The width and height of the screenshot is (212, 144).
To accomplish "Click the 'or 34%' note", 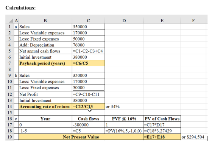I will pyautogui.click(x=112, y=107).
